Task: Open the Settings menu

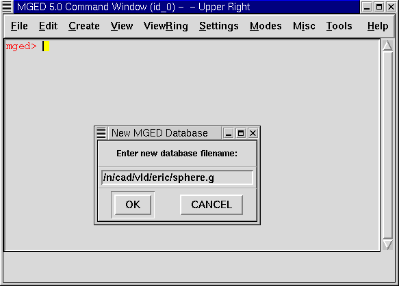Action: click(219, 26)
